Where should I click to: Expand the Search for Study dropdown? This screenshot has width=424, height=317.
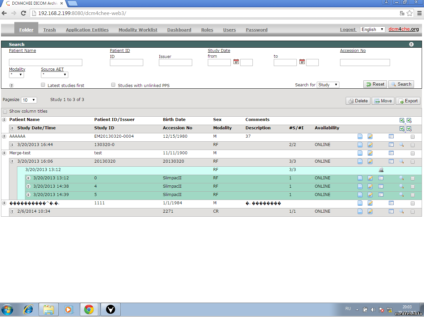(328, 85)
